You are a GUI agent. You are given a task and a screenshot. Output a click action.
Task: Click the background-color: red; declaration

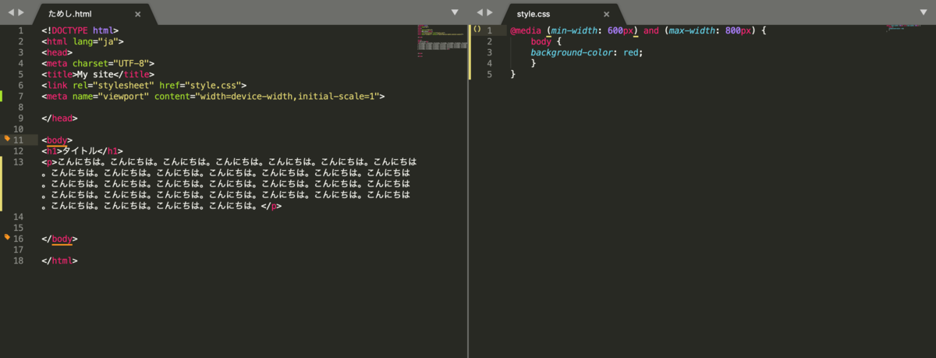click(587, 52)
